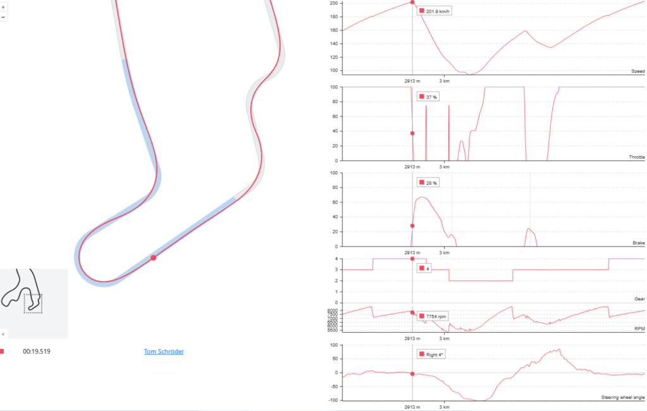Click the map zoom out minus button
This screenshot has height=411, width=647.
click(3, 17)
